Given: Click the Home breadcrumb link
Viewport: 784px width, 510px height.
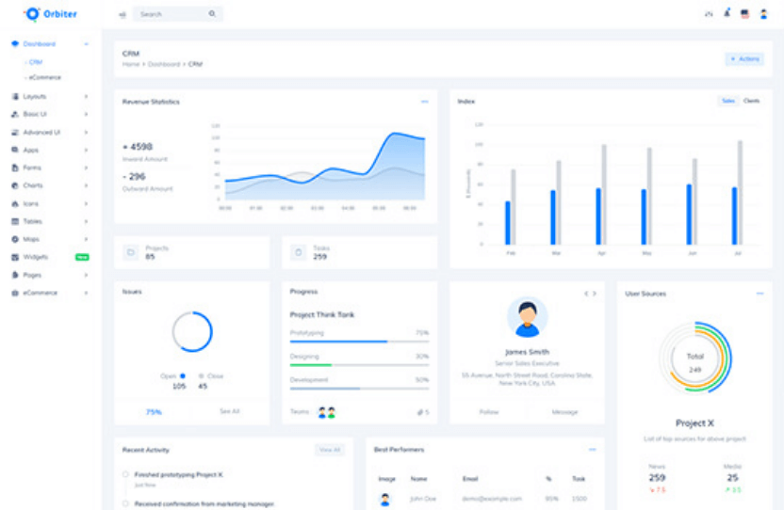Looking at the screenshot, I should point(131,64).
